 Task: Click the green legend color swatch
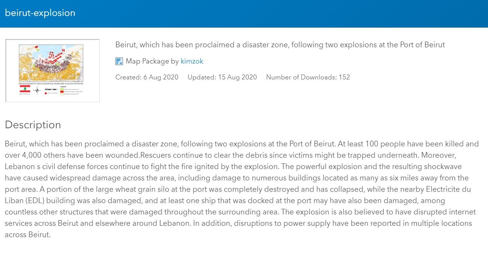(x=62, y=89)
